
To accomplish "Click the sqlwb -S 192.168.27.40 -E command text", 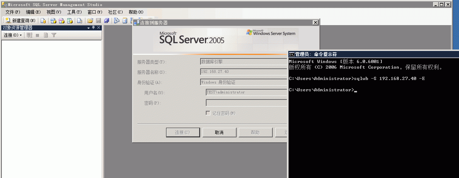I will pyautogui.click(x=389, y=79).
